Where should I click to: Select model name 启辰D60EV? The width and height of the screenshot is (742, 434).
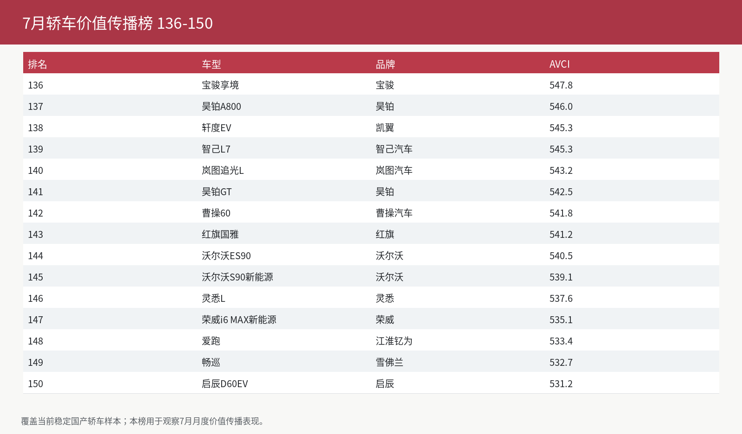[x=225, y=384]
